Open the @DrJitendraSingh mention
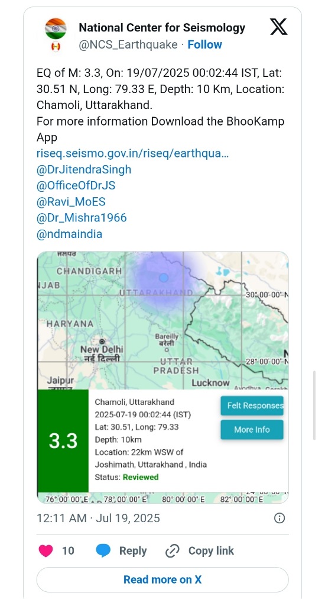325x599 pixels. pos(84,170)
